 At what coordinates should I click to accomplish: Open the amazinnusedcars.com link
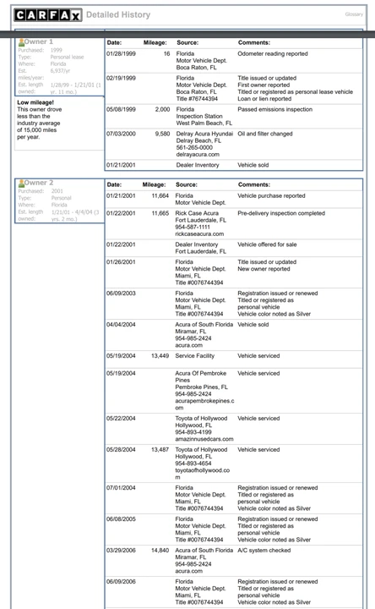click(x=204, y=439)
